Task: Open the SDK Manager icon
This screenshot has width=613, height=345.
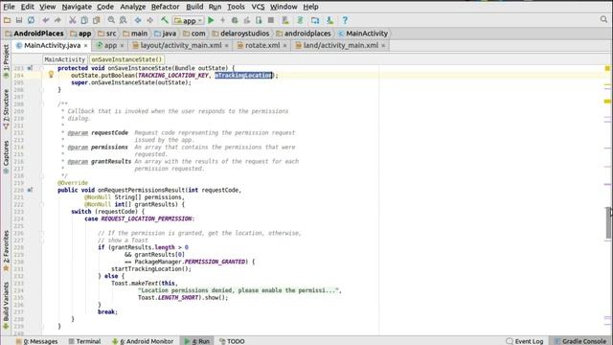Action: pos(329,20)
